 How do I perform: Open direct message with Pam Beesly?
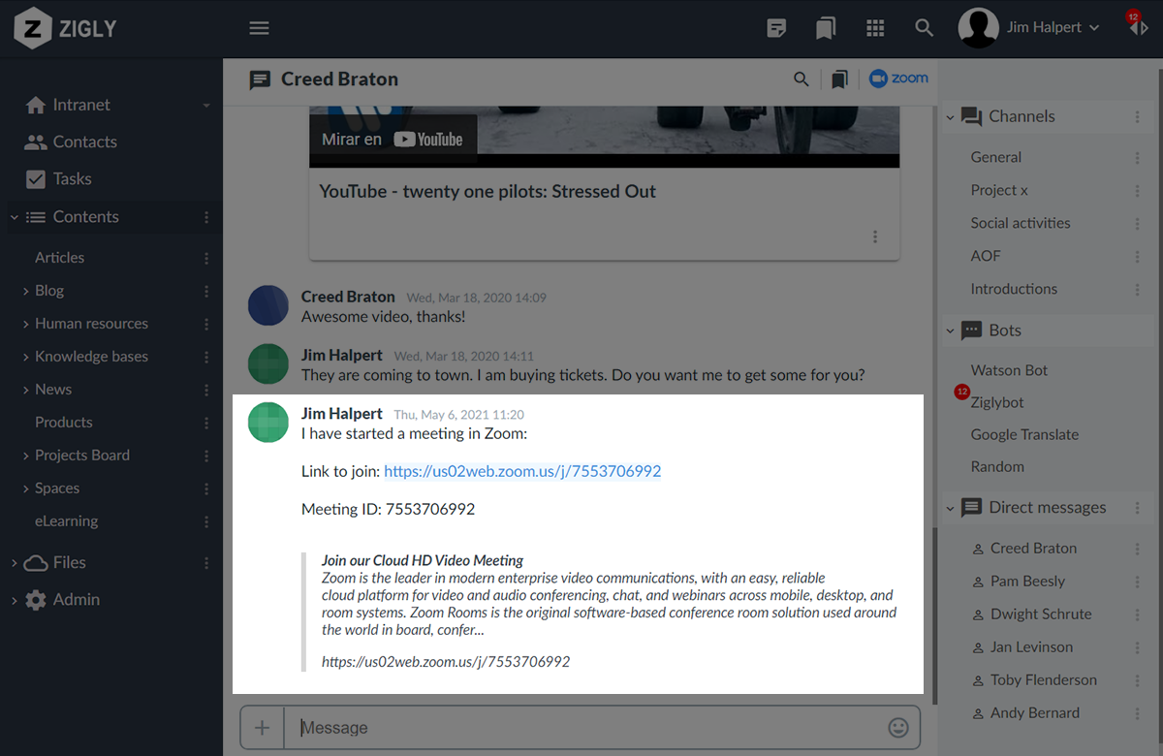[1027, 582]
